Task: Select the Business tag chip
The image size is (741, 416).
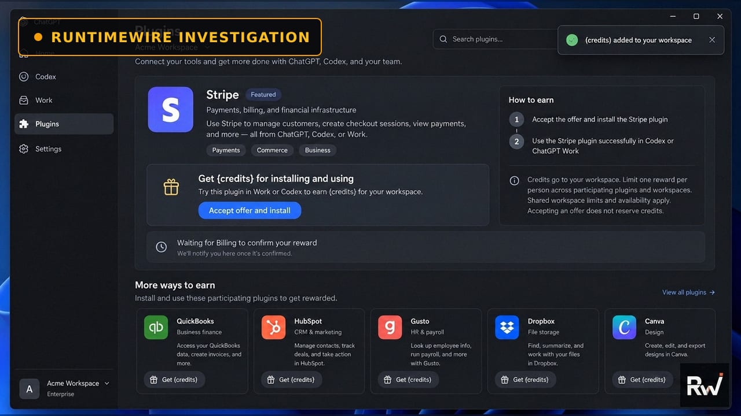Action: pyautogui.click(x=318, y=150)
